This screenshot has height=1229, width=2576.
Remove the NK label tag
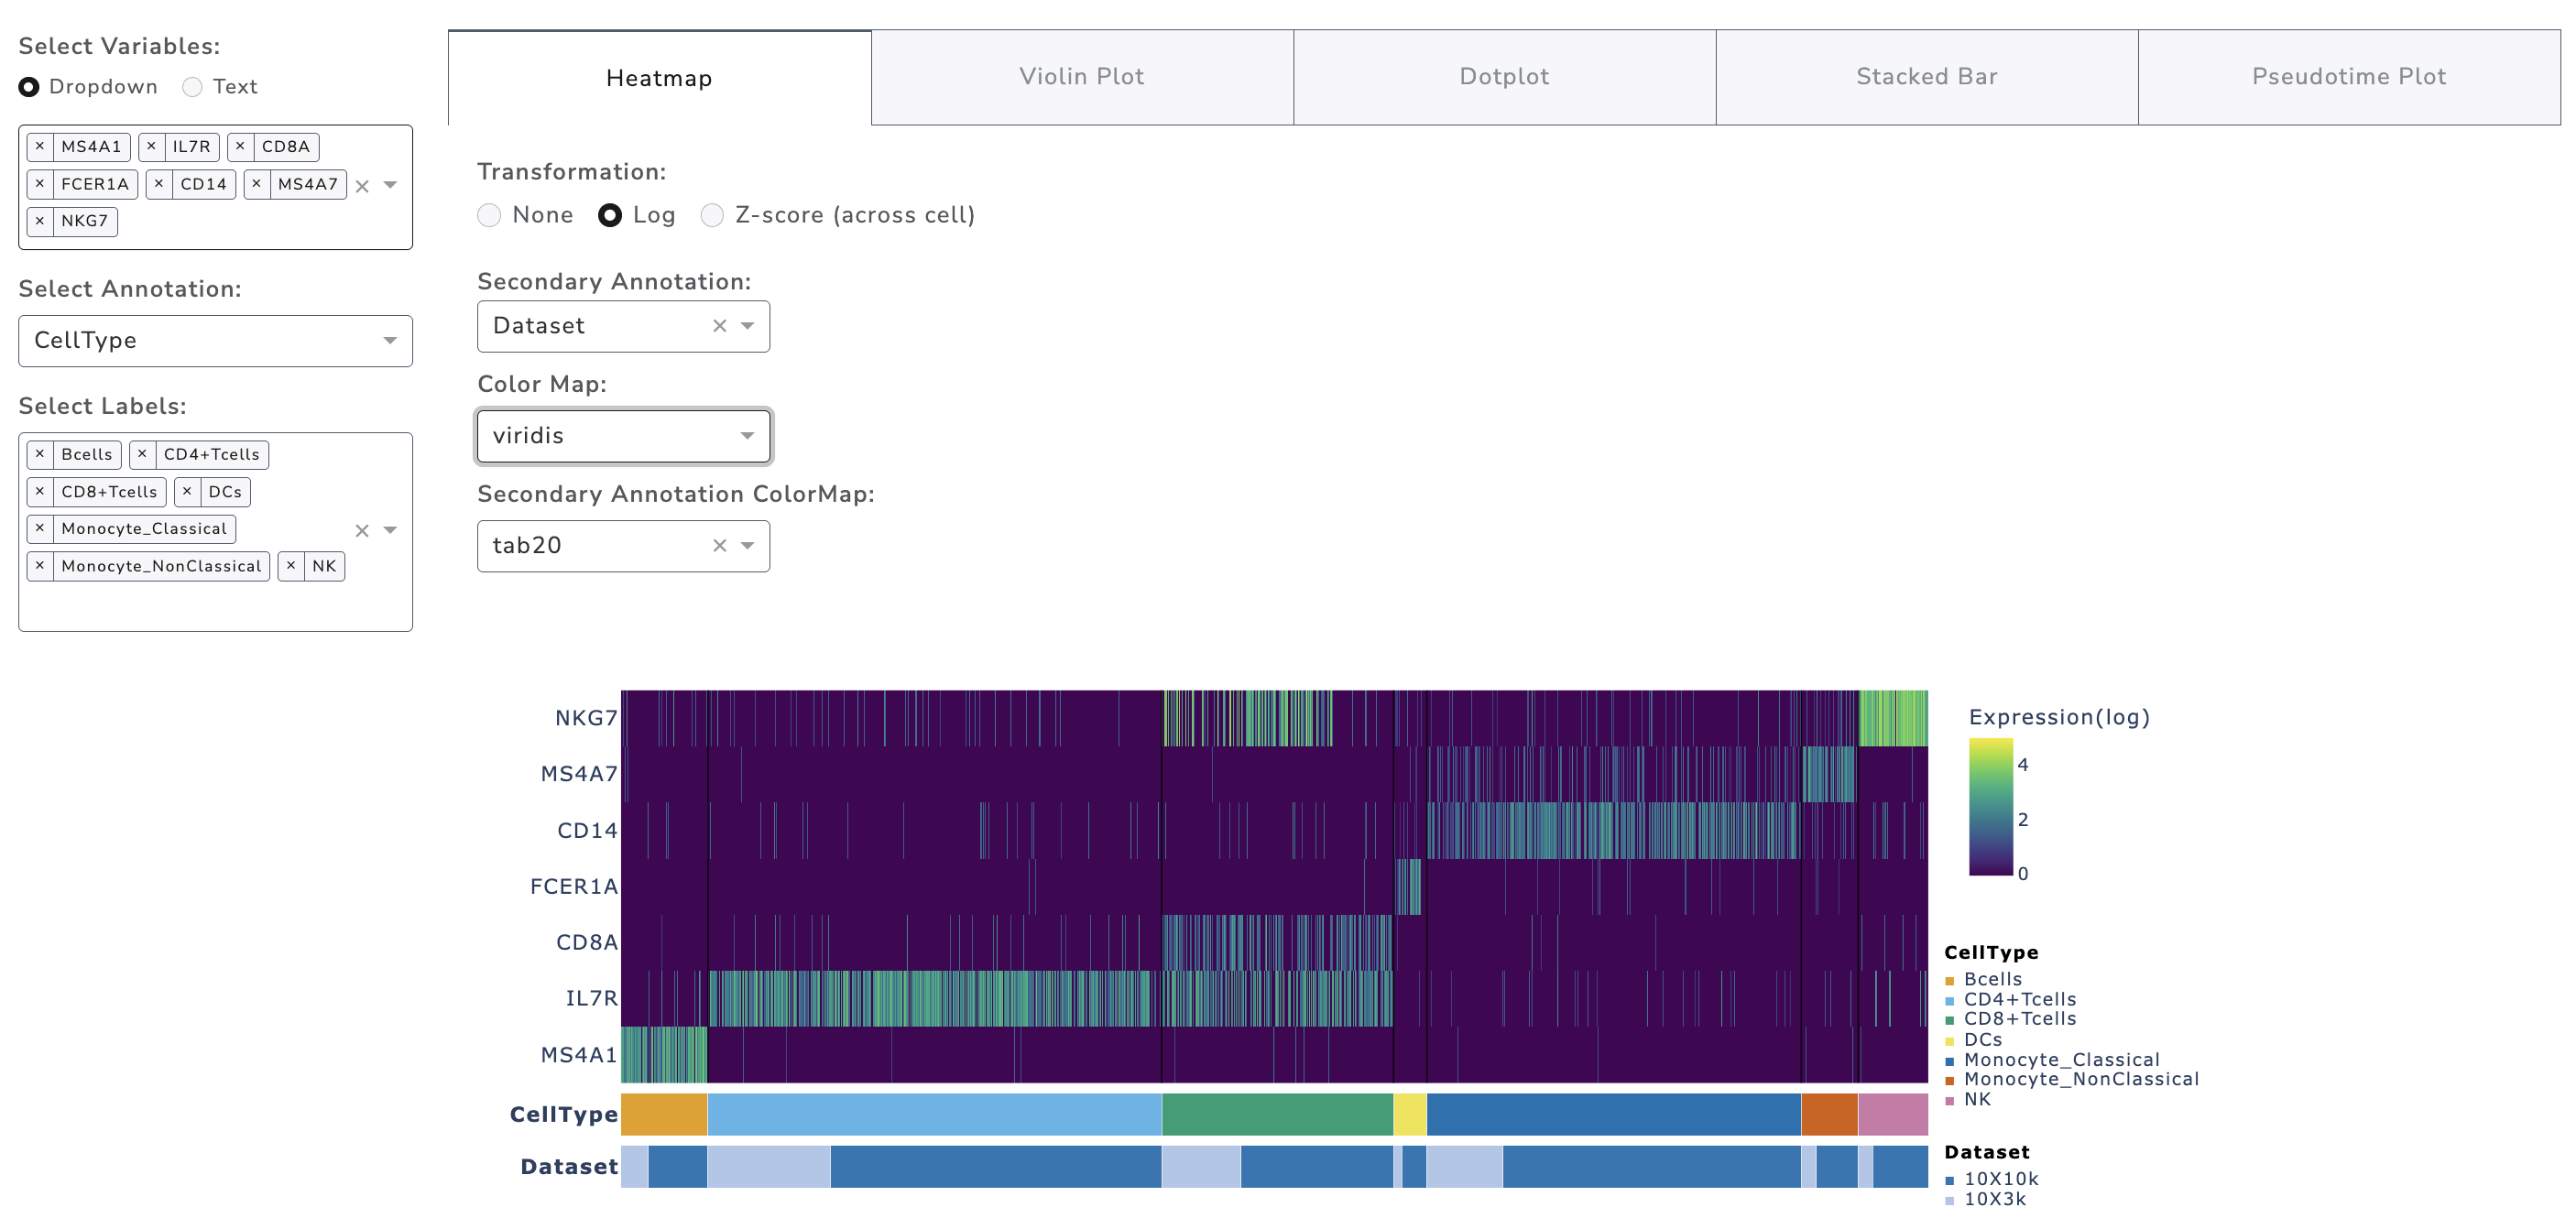[291, 567]
